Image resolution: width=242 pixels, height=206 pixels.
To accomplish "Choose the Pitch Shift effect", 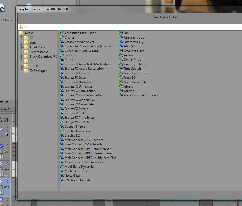I will (130, 46).
